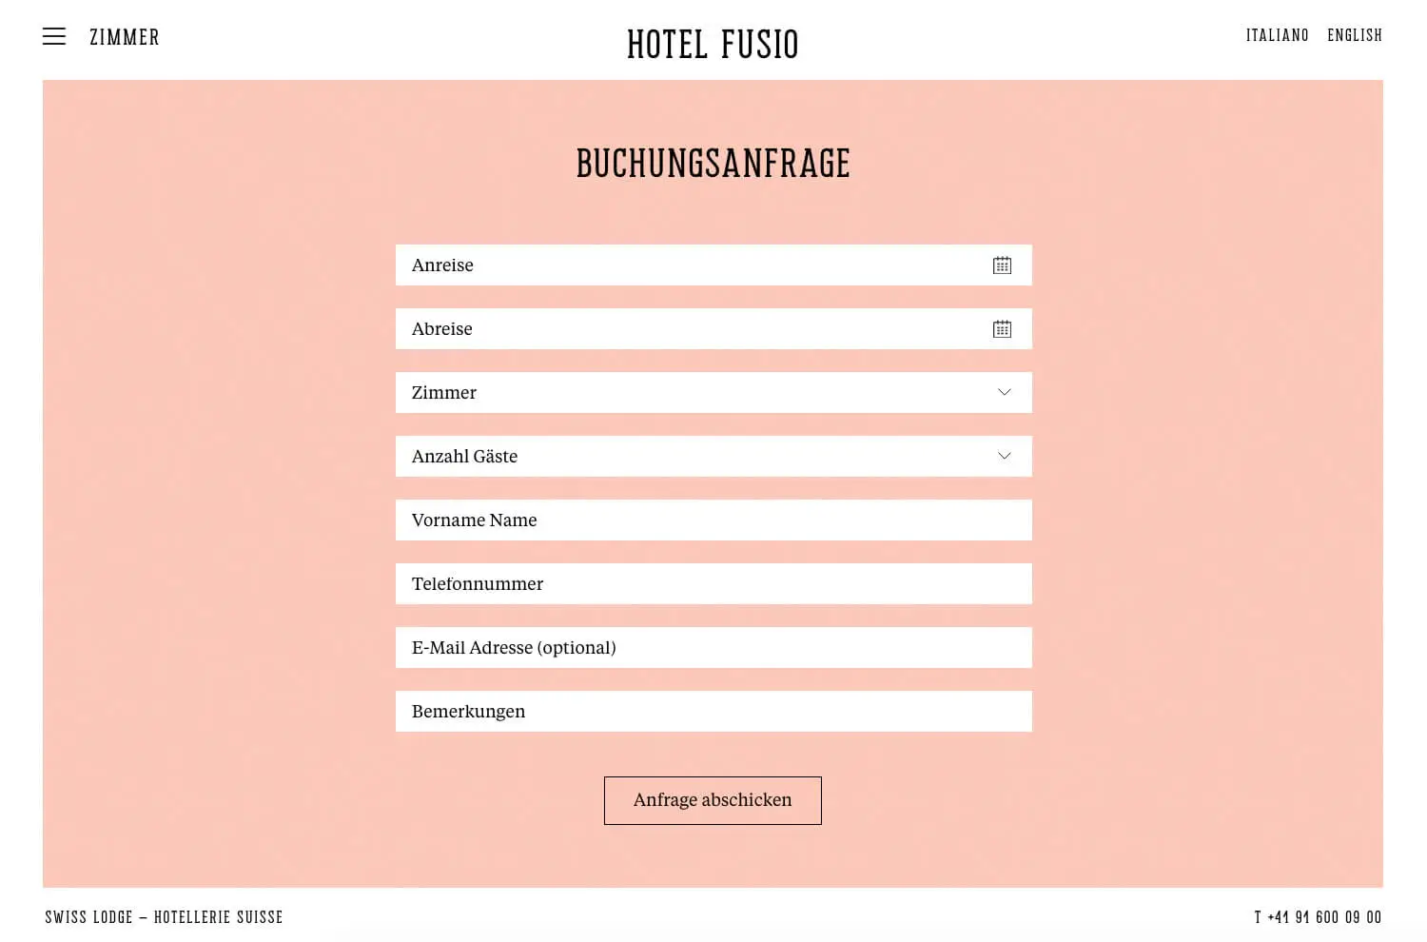Open the Zimmer navigation link
This screenshot has width=1427, height=942.
(x=125, y=37)
